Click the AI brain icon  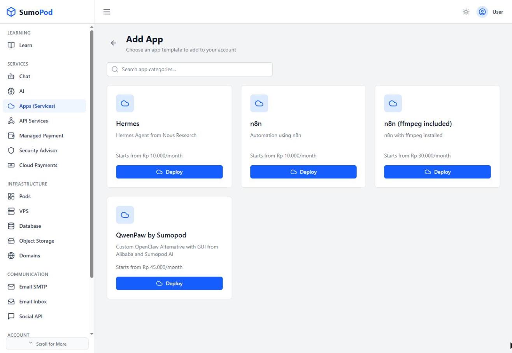pyautogui.click(x=11, y=91)
